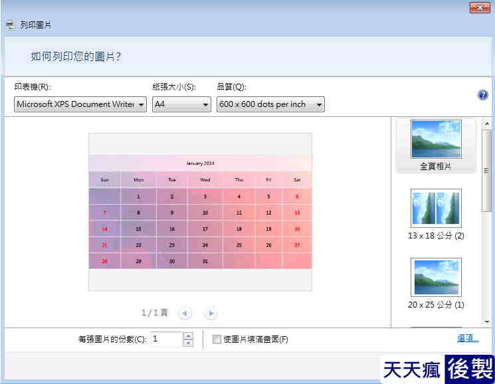Click the layout list scrollbar down arrow
Image resolution: width=495 pixels, height=384 pixels.
[486, 322]
